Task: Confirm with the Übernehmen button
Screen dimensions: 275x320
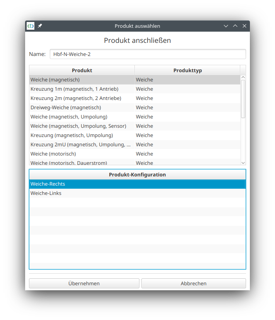Action: point(84,283)
